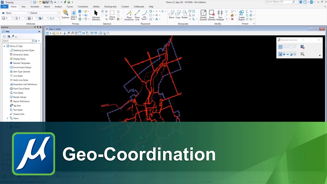Screen dimensions: 327x184
Task: Select Shared Cells in Explorer tree
Action: point(19,114)
